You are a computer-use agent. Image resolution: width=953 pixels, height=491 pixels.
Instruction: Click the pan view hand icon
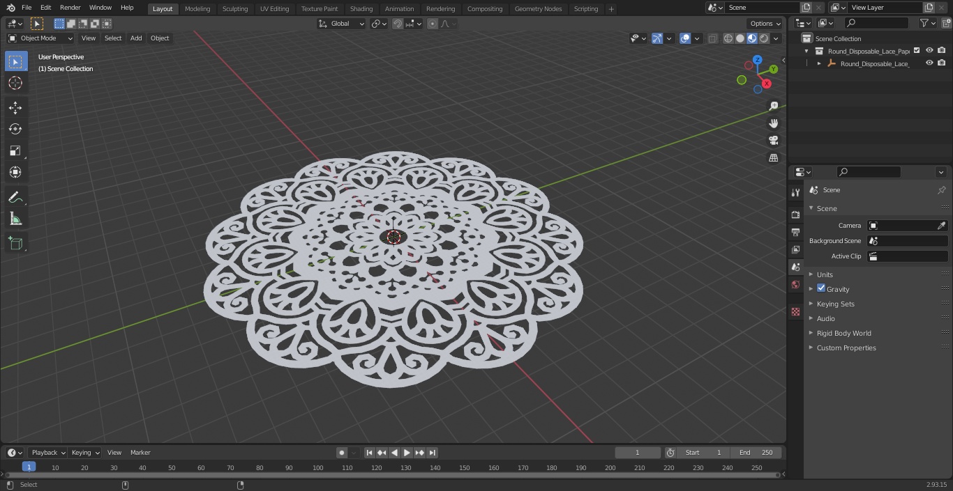[774, 123]
